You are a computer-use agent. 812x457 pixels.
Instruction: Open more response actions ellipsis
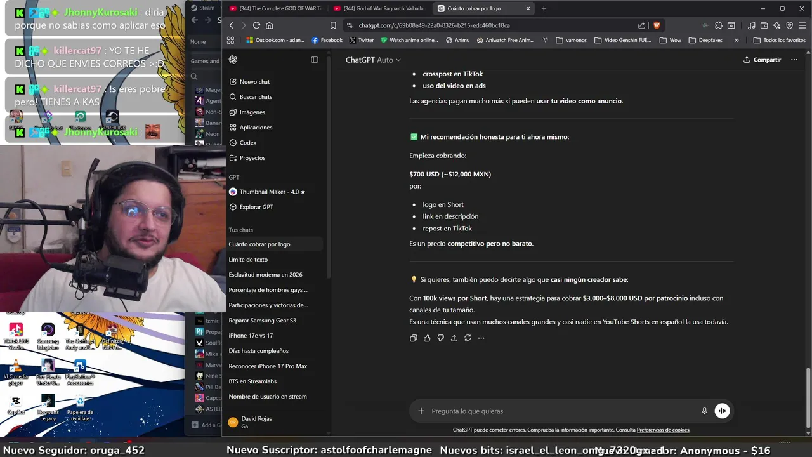point(481,338)
